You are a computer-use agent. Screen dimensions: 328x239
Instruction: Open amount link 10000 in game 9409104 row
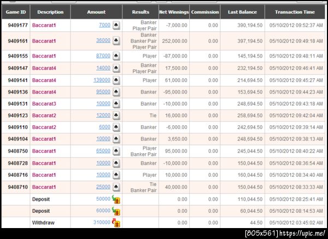(x=103, y=138)
